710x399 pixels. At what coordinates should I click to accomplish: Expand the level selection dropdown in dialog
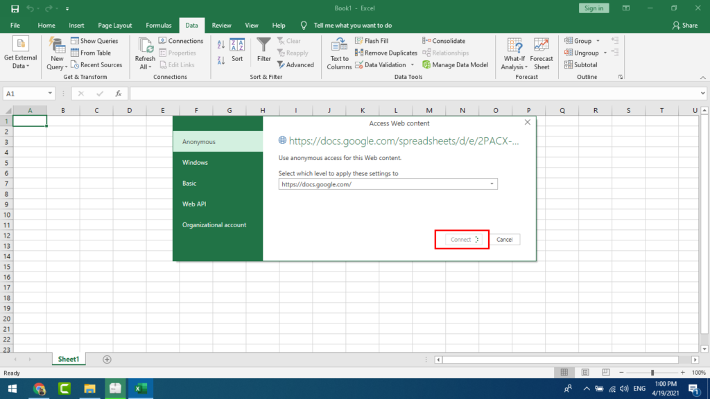click(492, 184)
